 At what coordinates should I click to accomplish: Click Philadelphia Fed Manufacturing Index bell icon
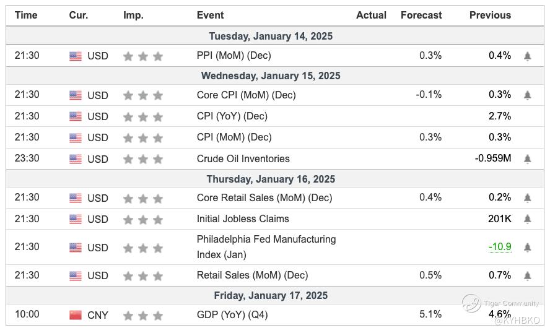(527, 248)
